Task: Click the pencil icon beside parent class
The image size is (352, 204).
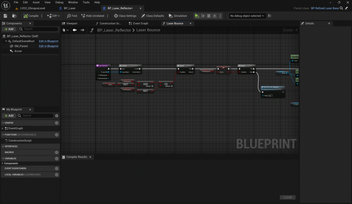Action: [346, 8]
